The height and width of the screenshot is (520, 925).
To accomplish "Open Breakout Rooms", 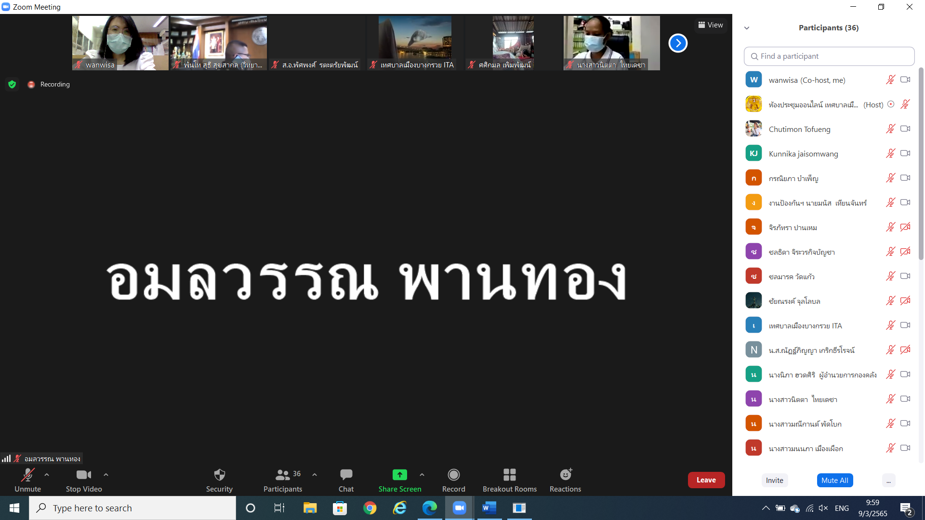I will coord(510,480).
